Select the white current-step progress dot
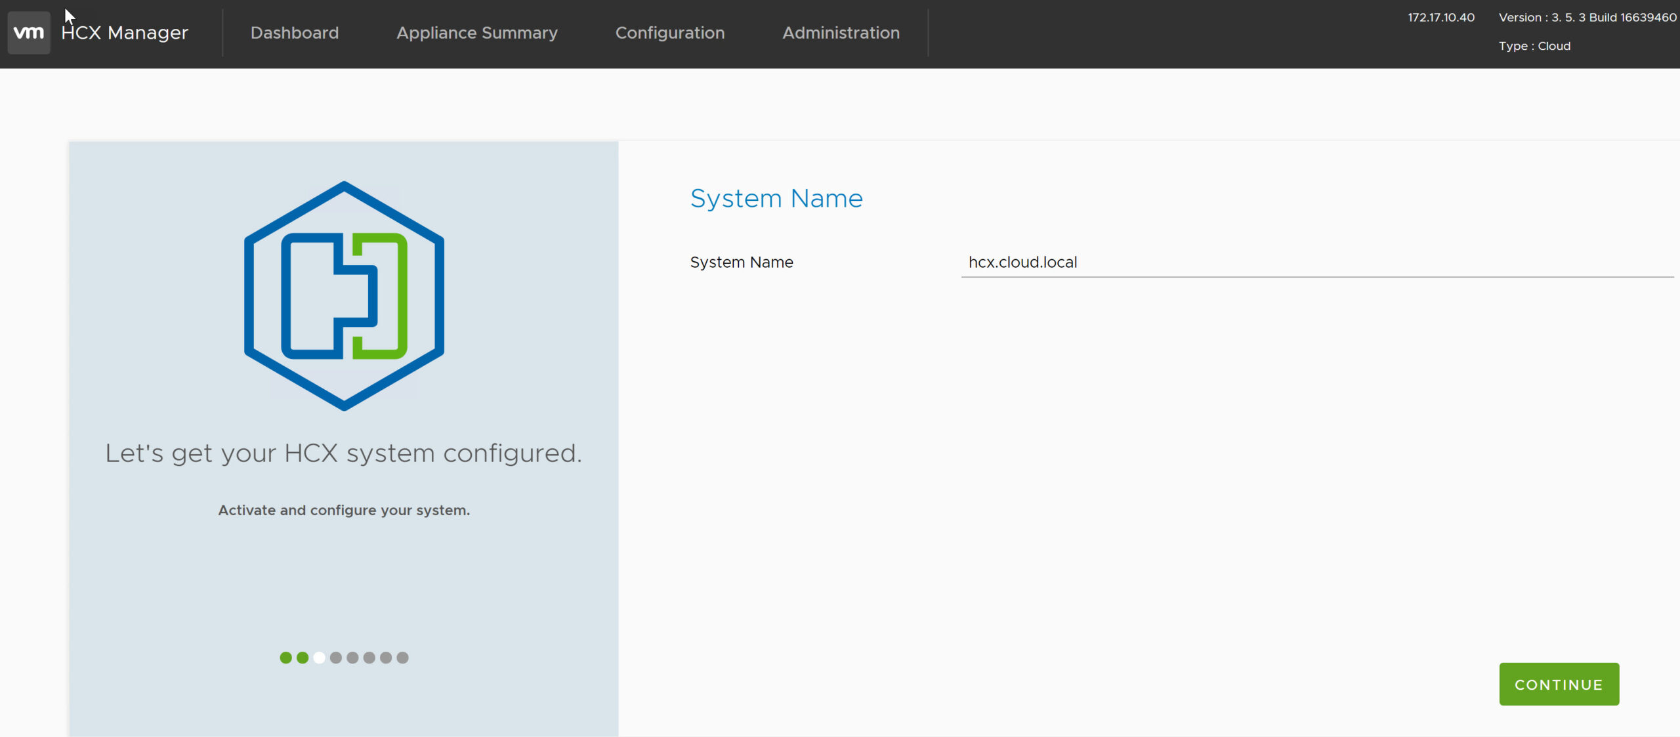Image resolution: width=1680 pixels, height=737 pixels. pyautogui.click(x=319, y=658)
